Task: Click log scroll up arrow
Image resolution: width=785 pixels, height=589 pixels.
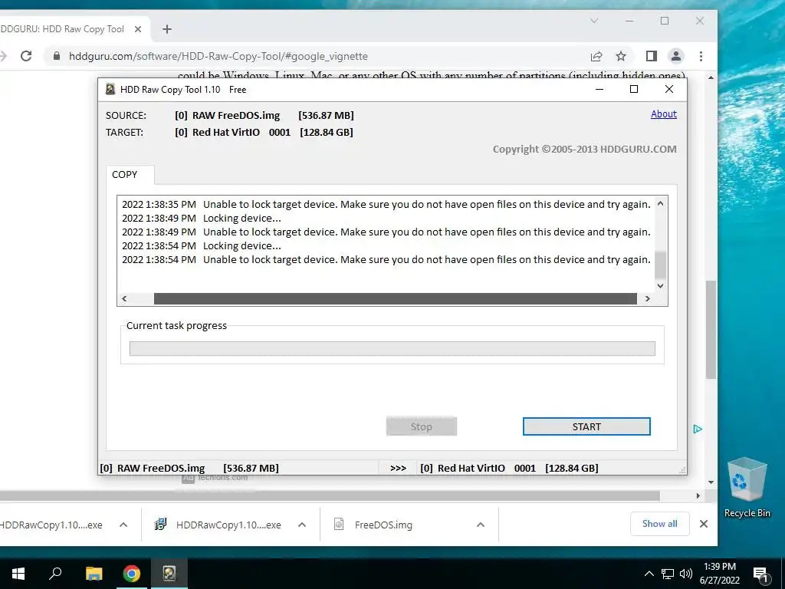Action: [x=660, y=203]
